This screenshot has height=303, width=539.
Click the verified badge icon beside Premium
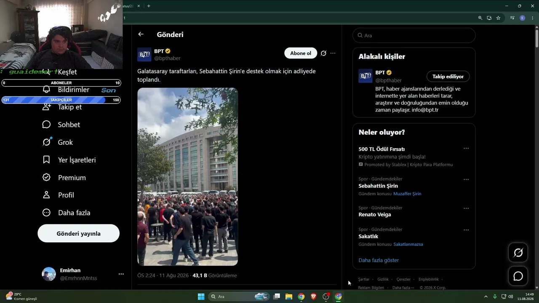pyautogui.click(x=47, y=178)
